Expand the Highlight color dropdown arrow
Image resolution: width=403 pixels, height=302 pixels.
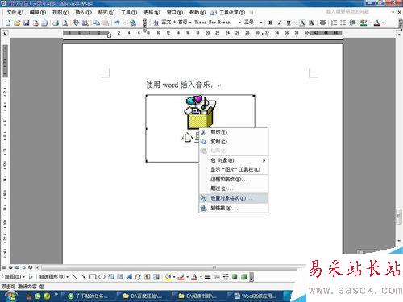370,23
